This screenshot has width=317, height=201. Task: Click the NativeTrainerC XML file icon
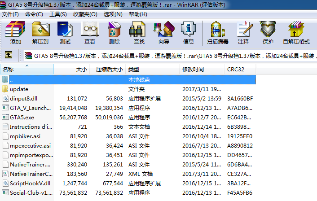point(5,174)
